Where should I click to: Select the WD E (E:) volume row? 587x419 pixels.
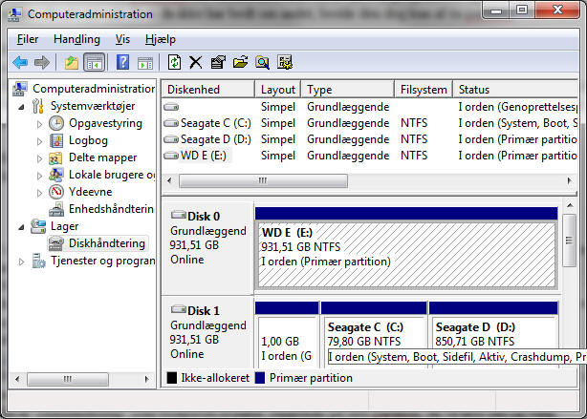[x=370, y=156]
